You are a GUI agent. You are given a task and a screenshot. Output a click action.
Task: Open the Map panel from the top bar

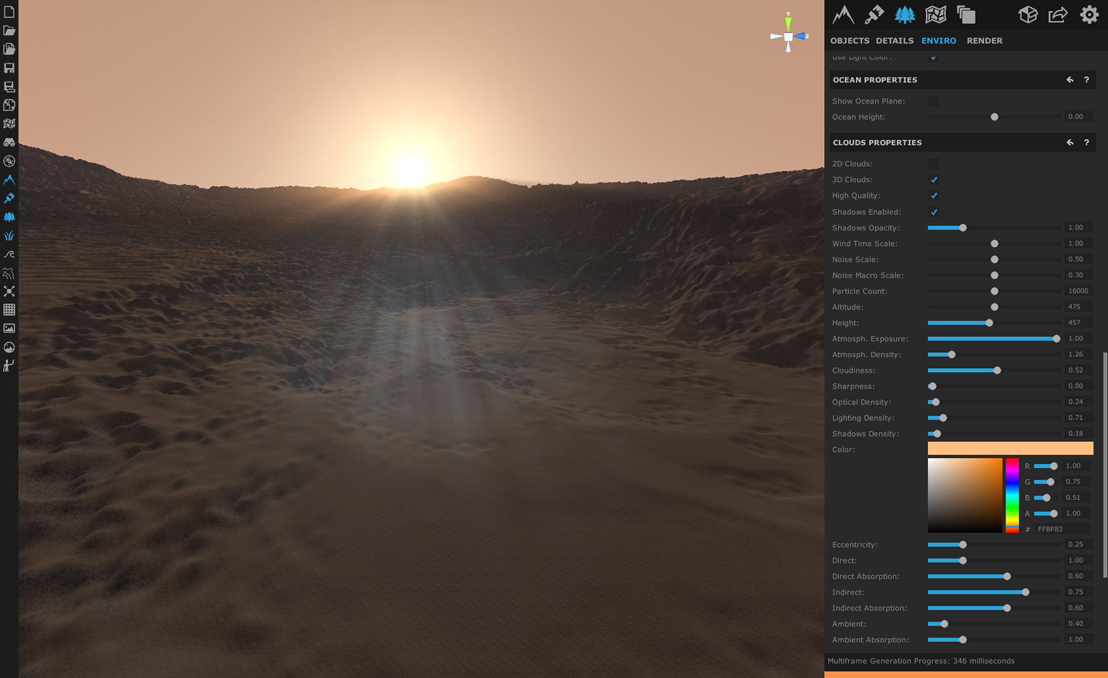(935, 14)
